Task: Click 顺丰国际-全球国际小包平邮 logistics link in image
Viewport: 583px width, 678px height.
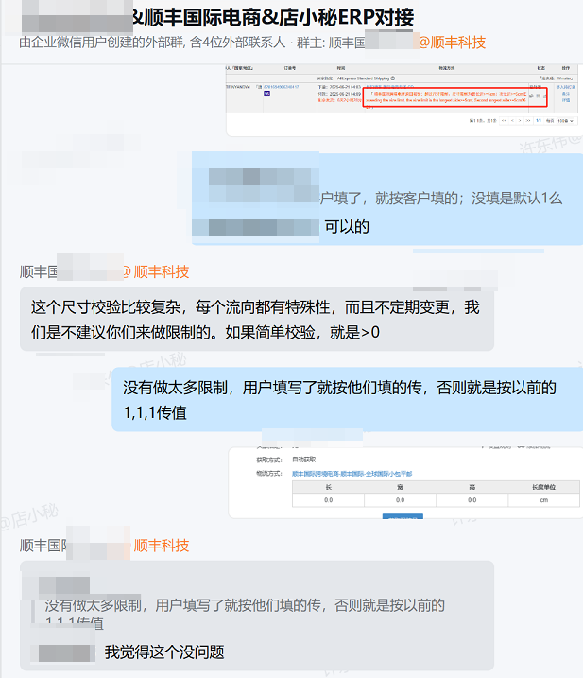Action: tap(352, 474)
